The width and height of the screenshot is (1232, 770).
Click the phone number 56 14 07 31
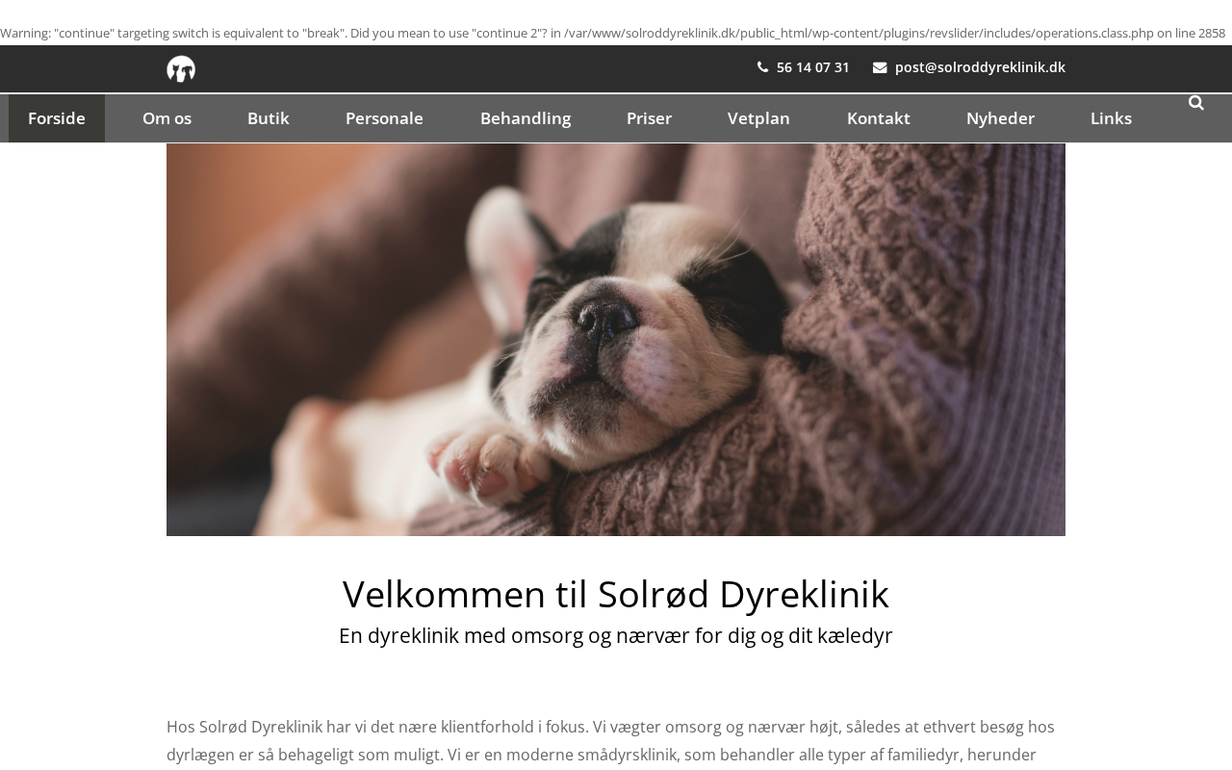coord(813,67)
